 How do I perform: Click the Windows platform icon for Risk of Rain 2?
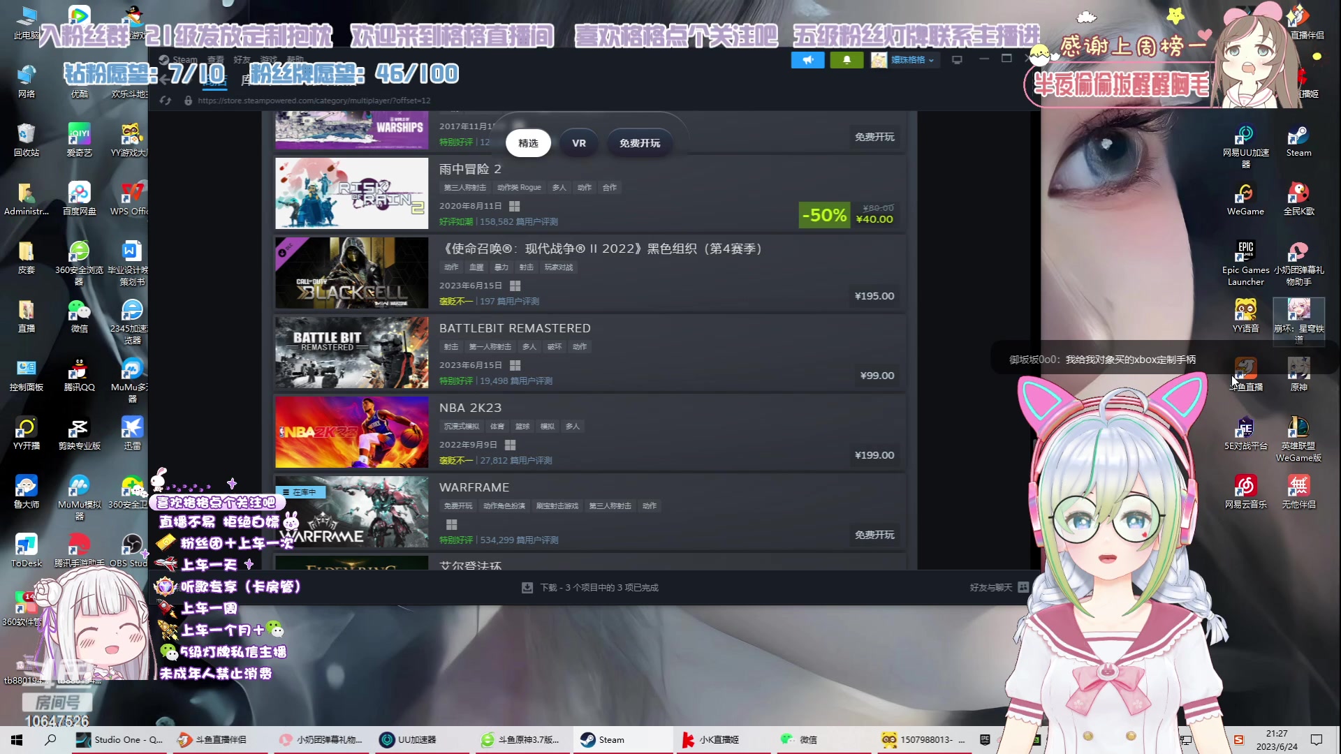[x=515, y=206]
